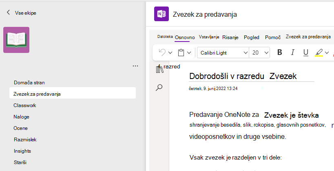Expand the Paste options dropdown
Viewport: 334px width, 171px height.
pyautogui.click(x=189, y=53)
